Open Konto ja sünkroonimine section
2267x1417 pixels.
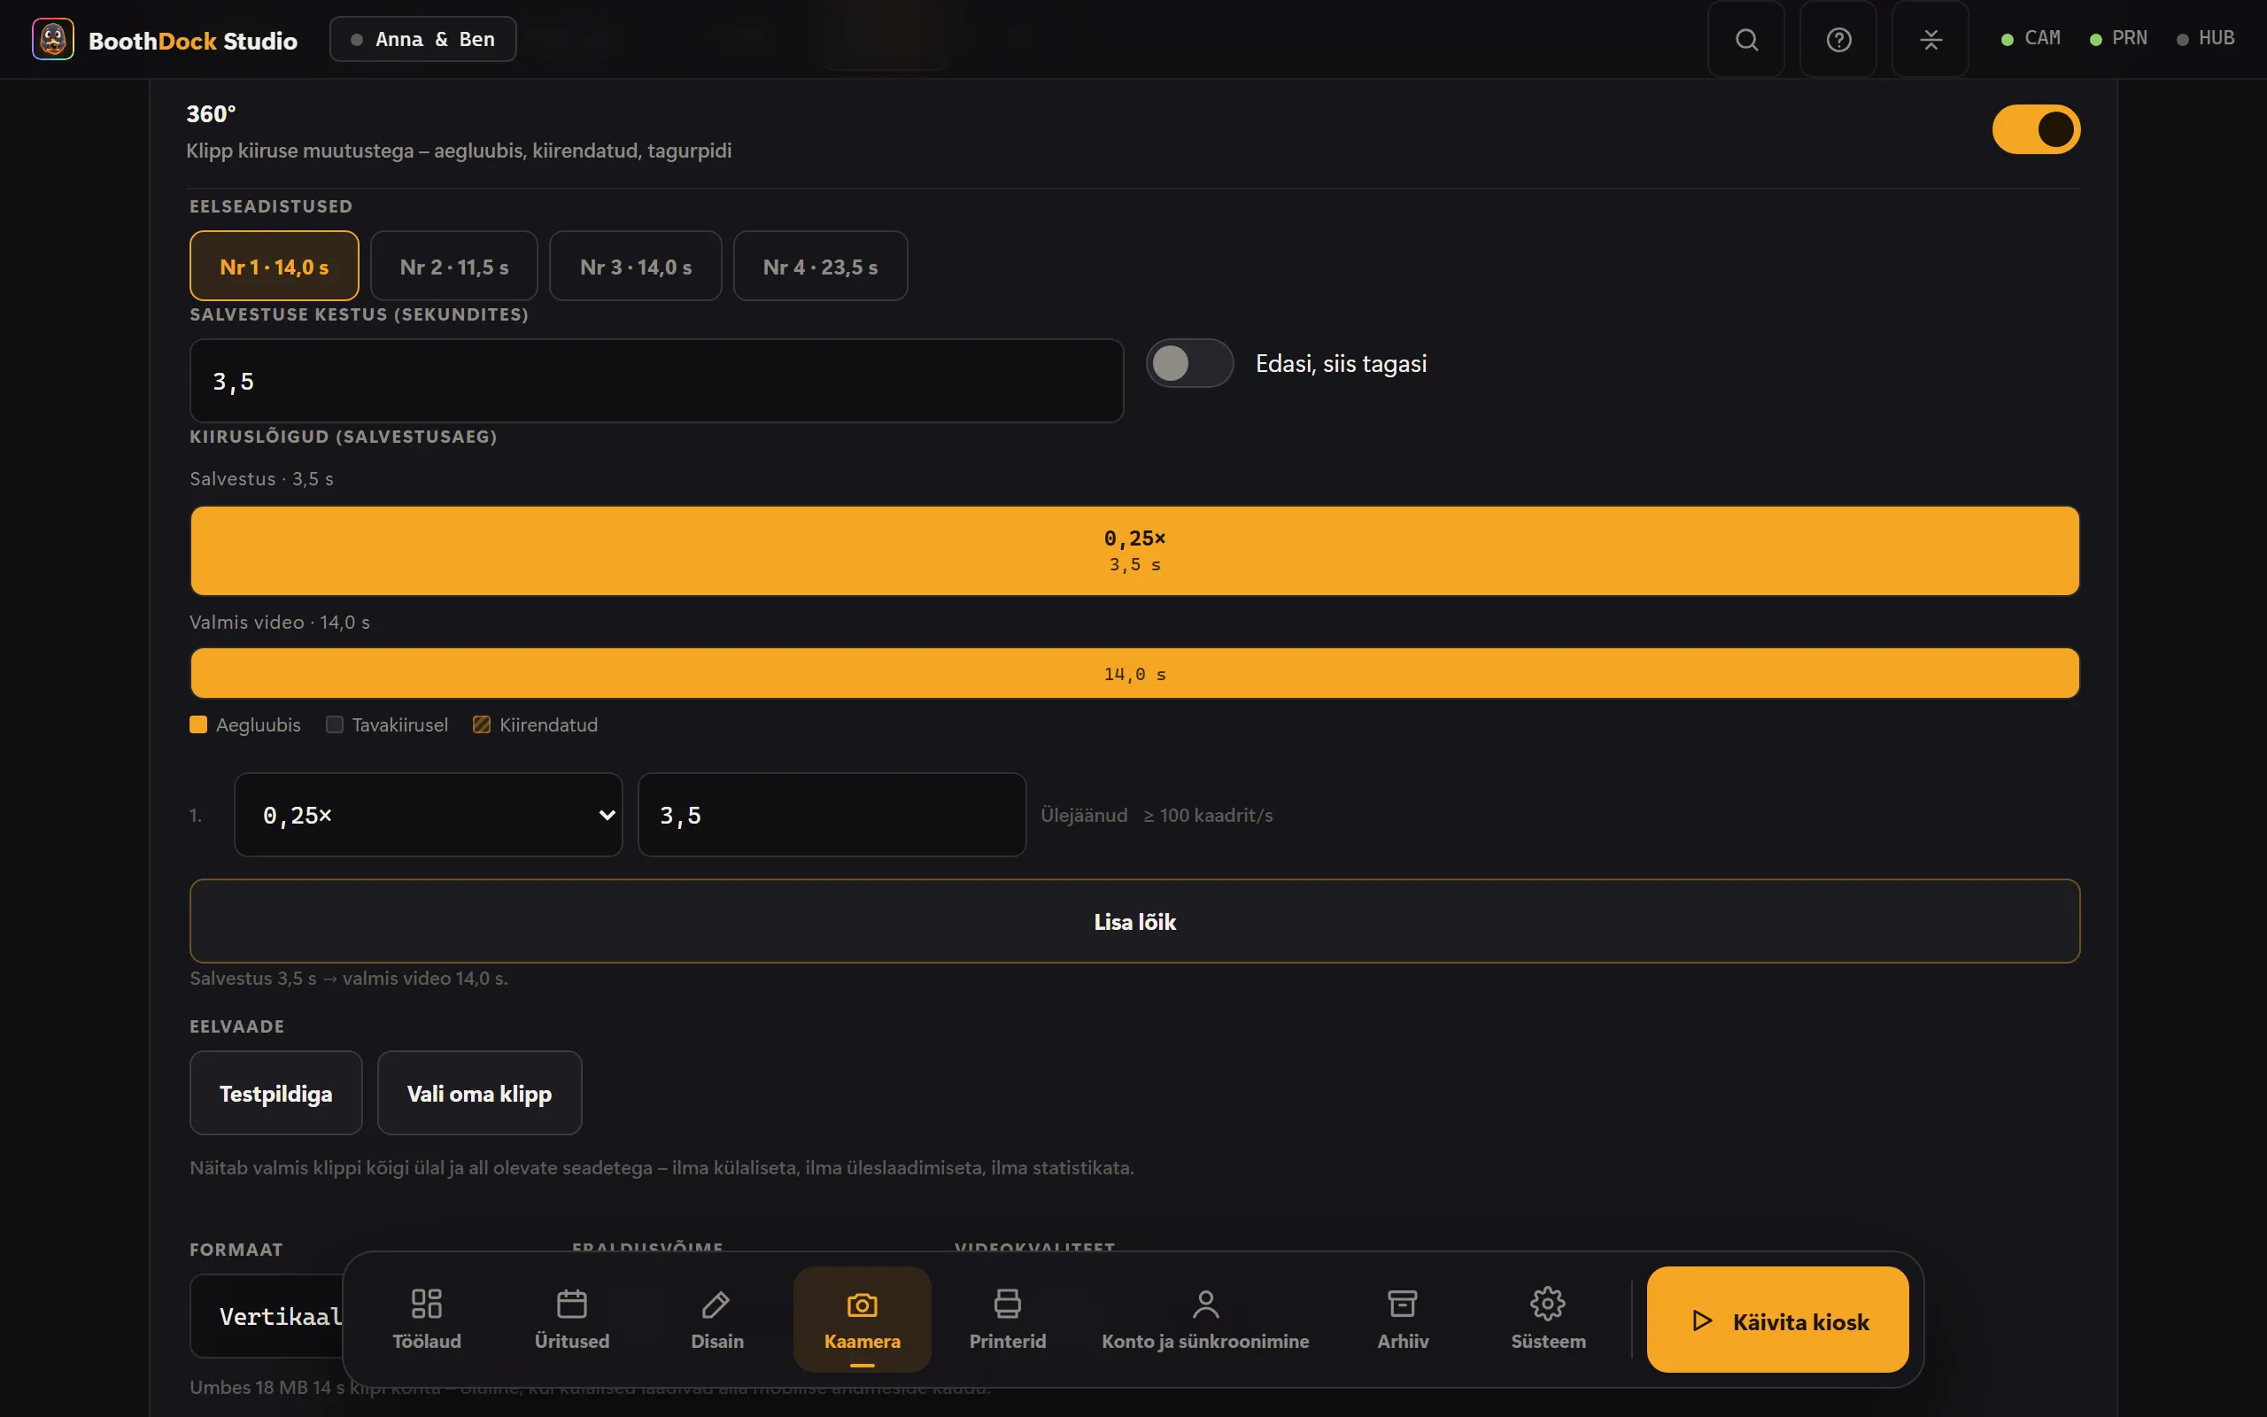pos(1204,1320)
